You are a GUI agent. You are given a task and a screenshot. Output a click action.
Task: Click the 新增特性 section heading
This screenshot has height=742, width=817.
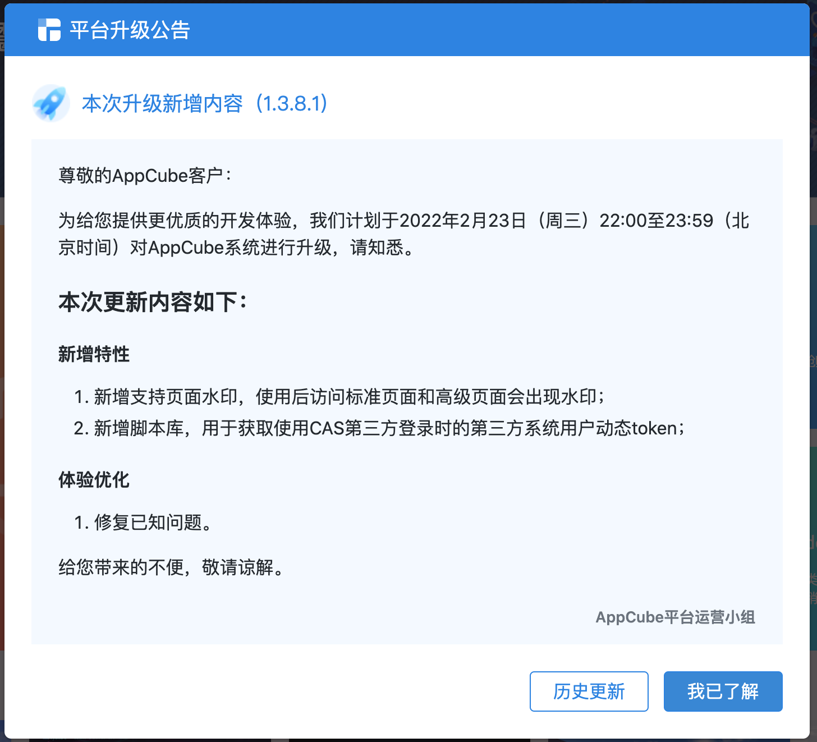coord(94,354)
